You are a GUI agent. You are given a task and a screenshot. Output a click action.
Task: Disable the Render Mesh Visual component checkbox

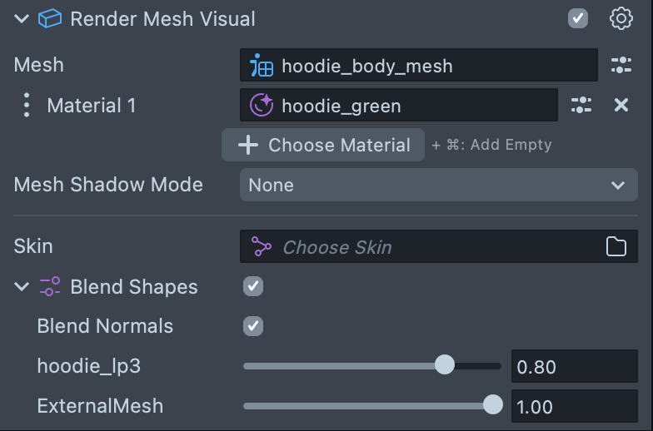578,18
